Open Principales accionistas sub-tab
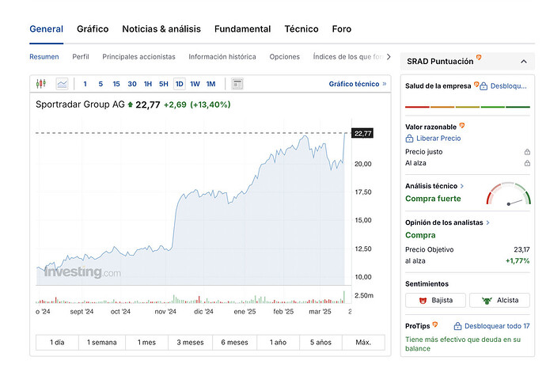This screenshot has width=546, height=372. 139,57
